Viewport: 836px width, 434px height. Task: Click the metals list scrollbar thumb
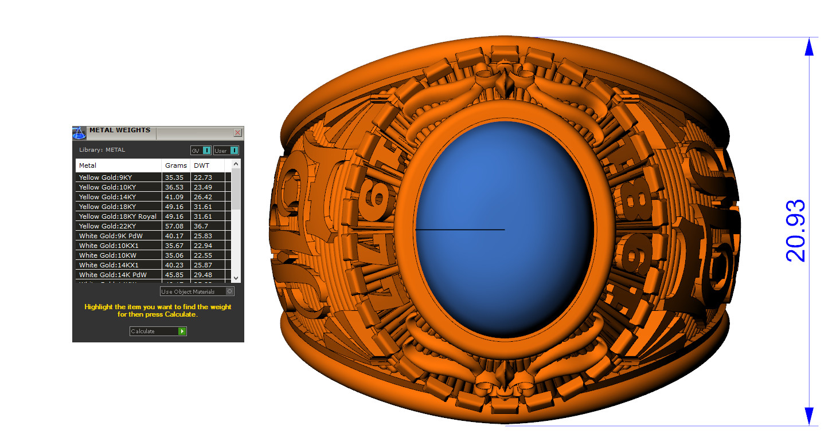(x=236, y=189)
